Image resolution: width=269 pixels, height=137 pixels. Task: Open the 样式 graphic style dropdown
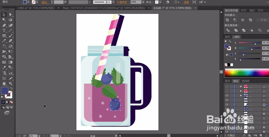pos(160,2)
